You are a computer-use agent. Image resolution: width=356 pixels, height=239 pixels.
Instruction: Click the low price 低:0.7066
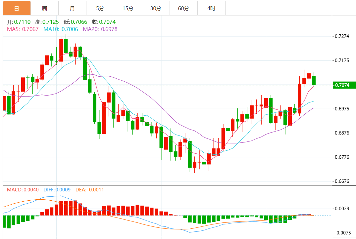coord(76,22)
